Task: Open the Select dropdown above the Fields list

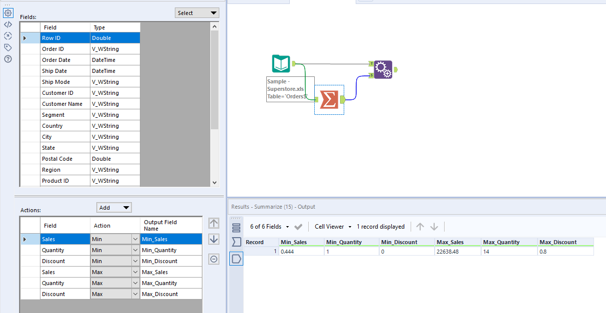Action: pos(197,12)
